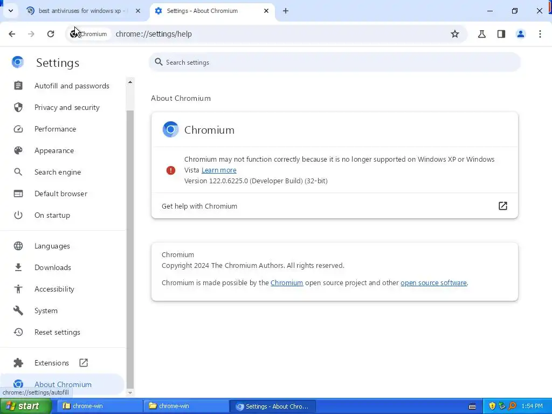Click the Chromium logo beside Settings title

click(x=18, y=62)
